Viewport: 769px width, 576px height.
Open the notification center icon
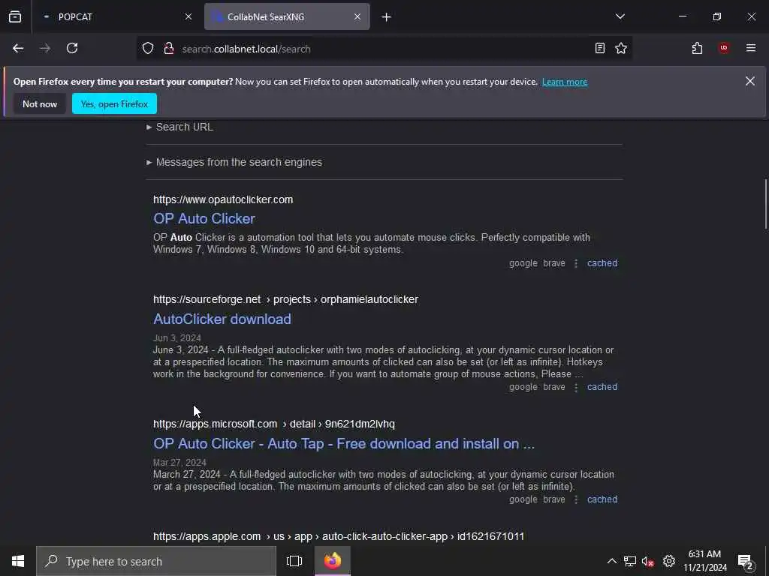point(746,561)
